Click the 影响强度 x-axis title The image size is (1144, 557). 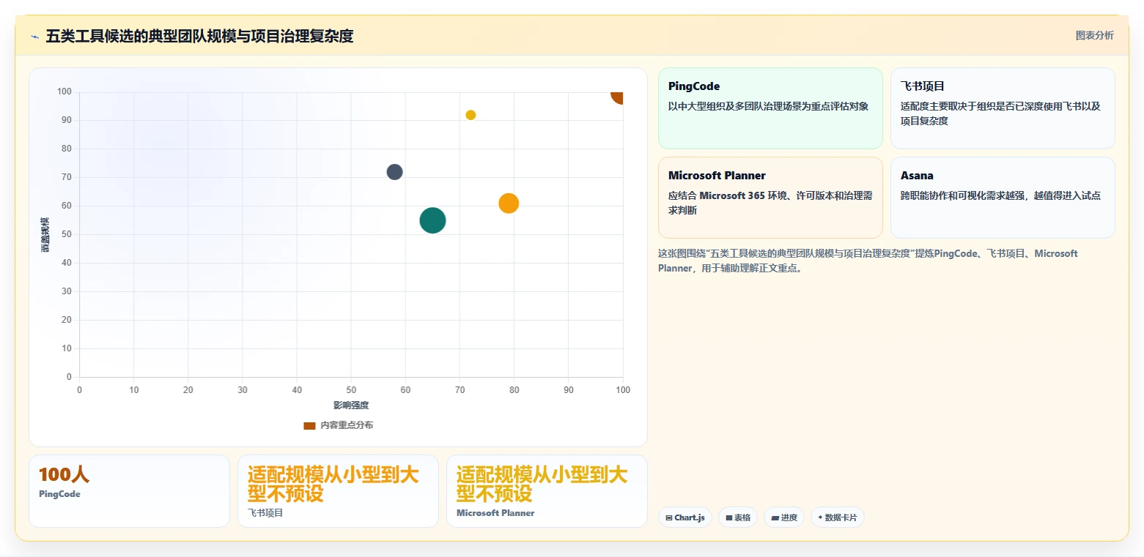click(x=351, y=405)
